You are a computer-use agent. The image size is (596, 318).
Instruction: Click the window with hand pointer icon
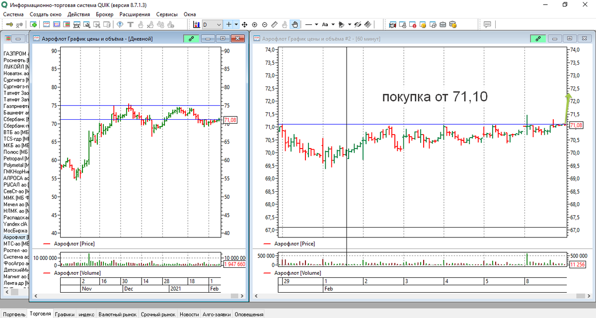pyautogui.click(x=403, y=24)
